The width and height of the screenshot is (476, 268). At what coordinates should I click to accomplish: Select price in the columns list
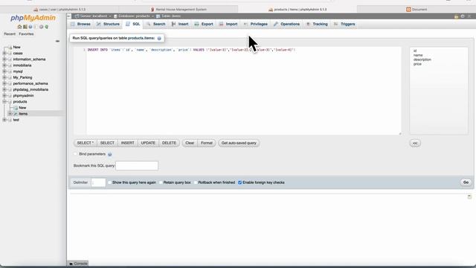(x=417, y=64)
